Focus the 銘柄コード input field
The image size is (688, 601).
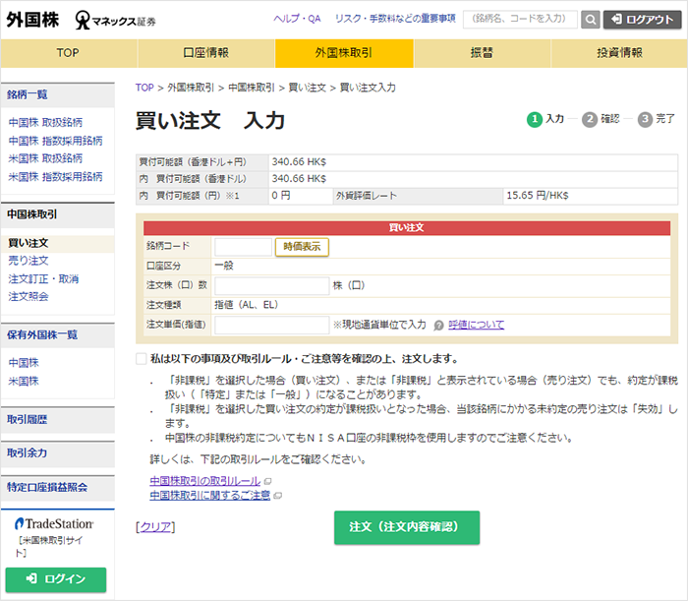(243, 247)
